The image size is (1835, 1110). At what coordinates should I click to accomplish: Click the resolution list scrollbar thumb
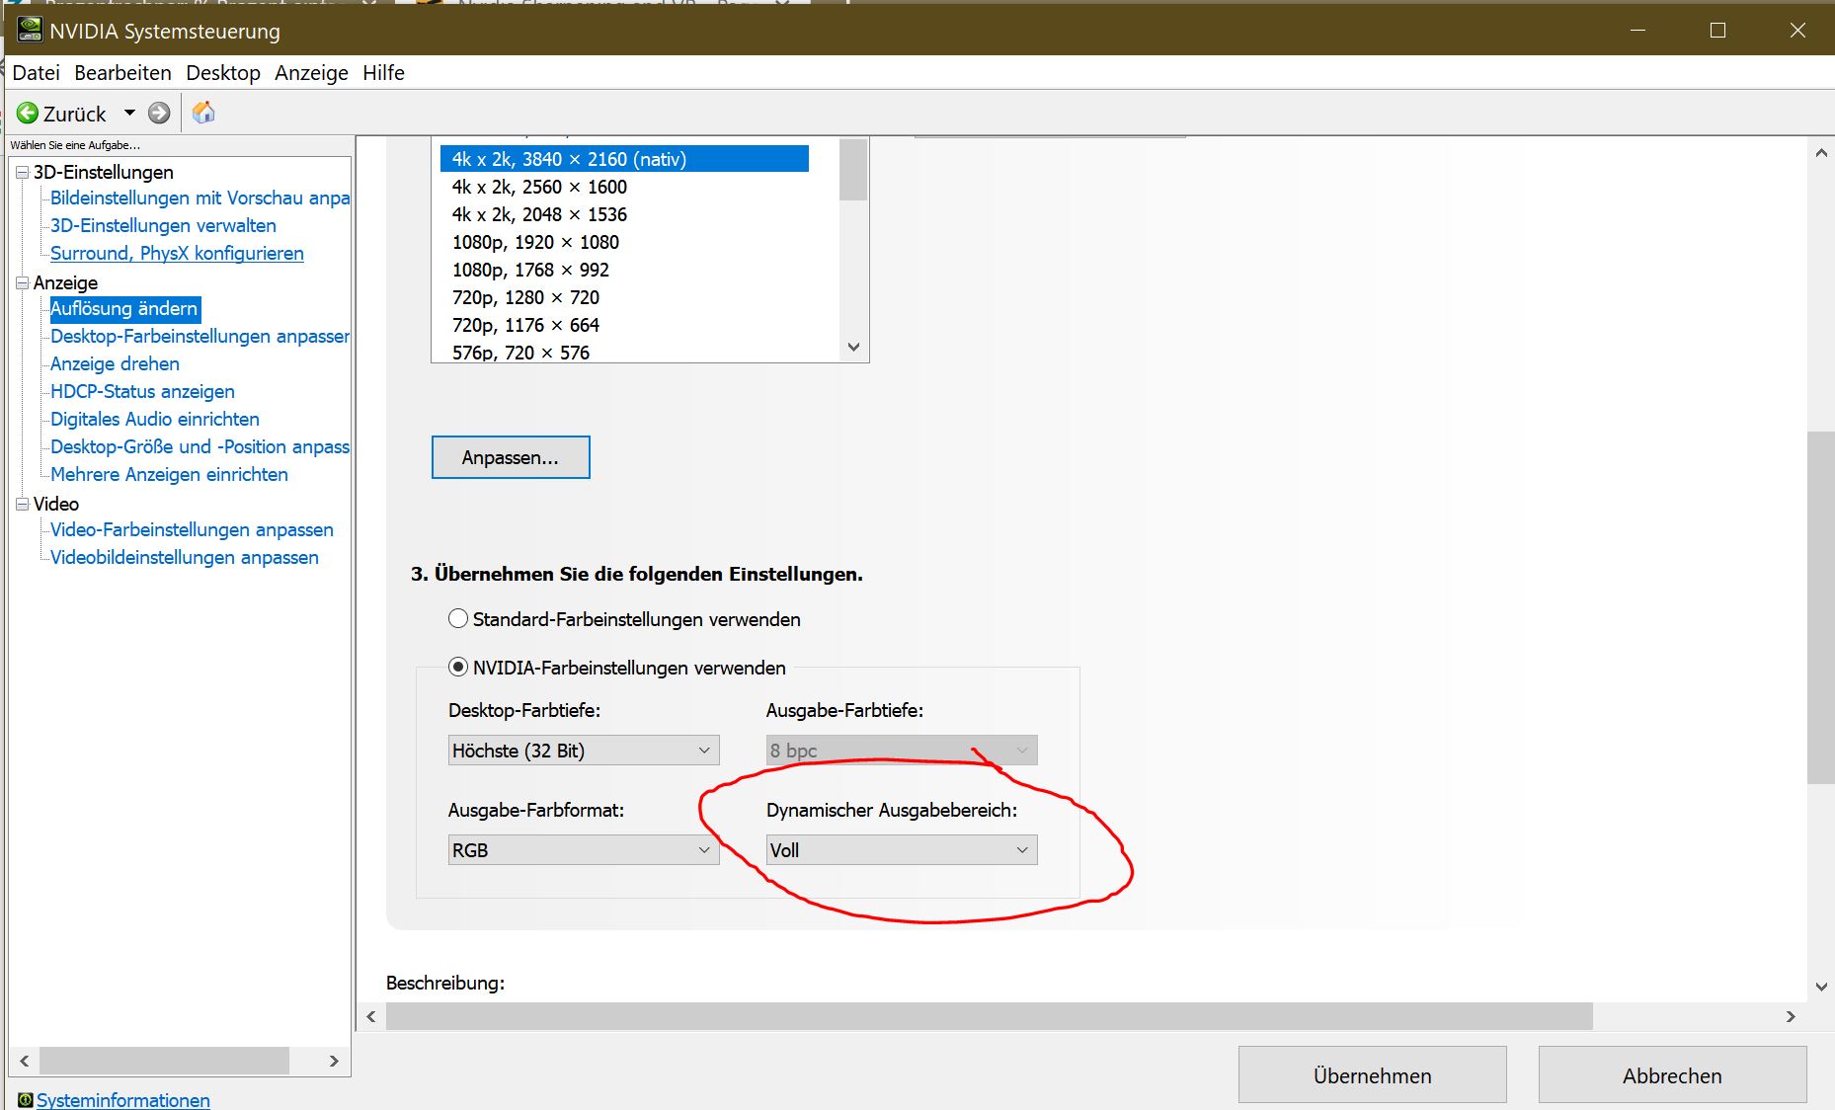click(854, 170)
